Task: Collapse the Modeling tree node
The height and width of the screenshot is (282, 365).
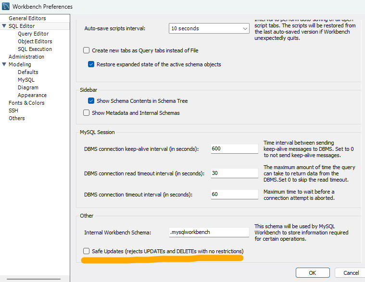Action: tap(4, 64)
